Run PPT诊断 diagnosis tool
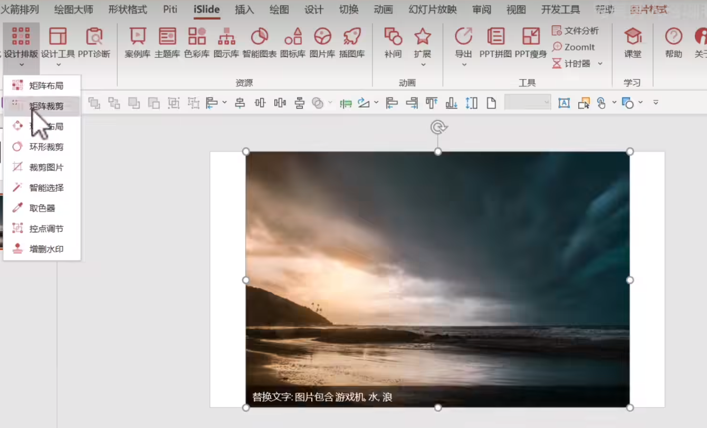Screen dimensions: 707x428 coord(94,43)
